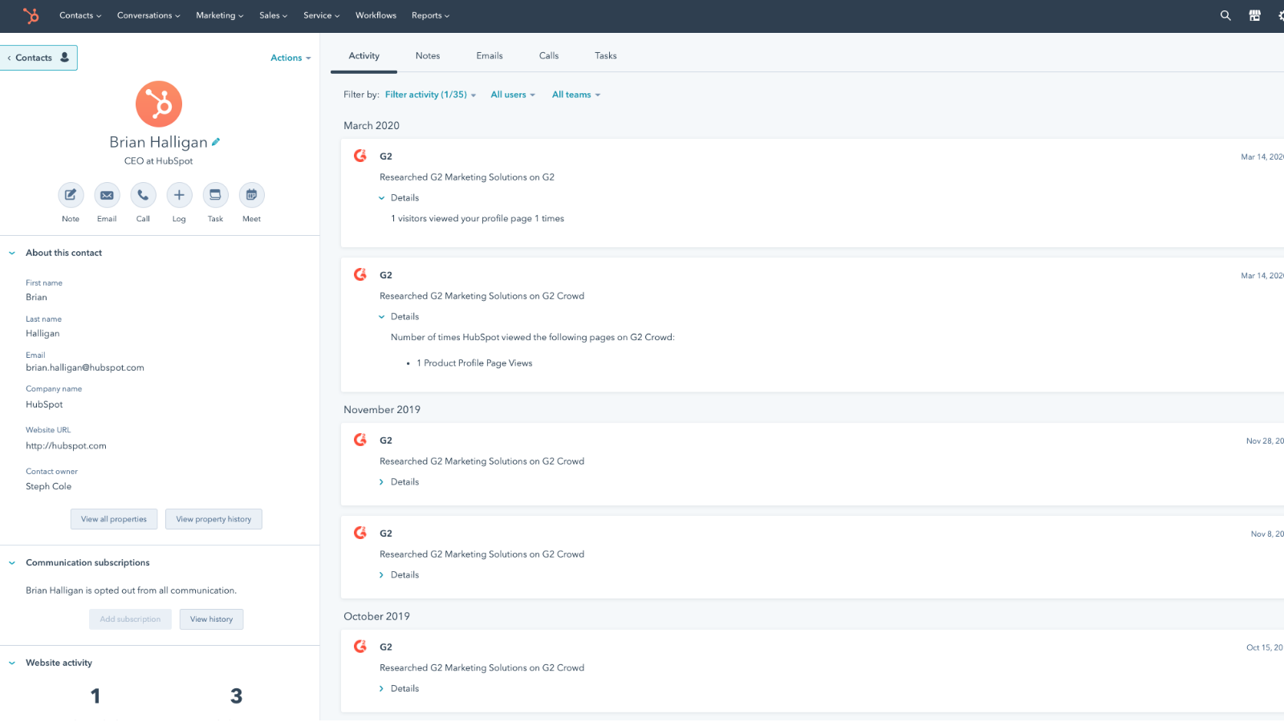
Task: Create a Note for Brian Halligan
Action: point(71,195)
